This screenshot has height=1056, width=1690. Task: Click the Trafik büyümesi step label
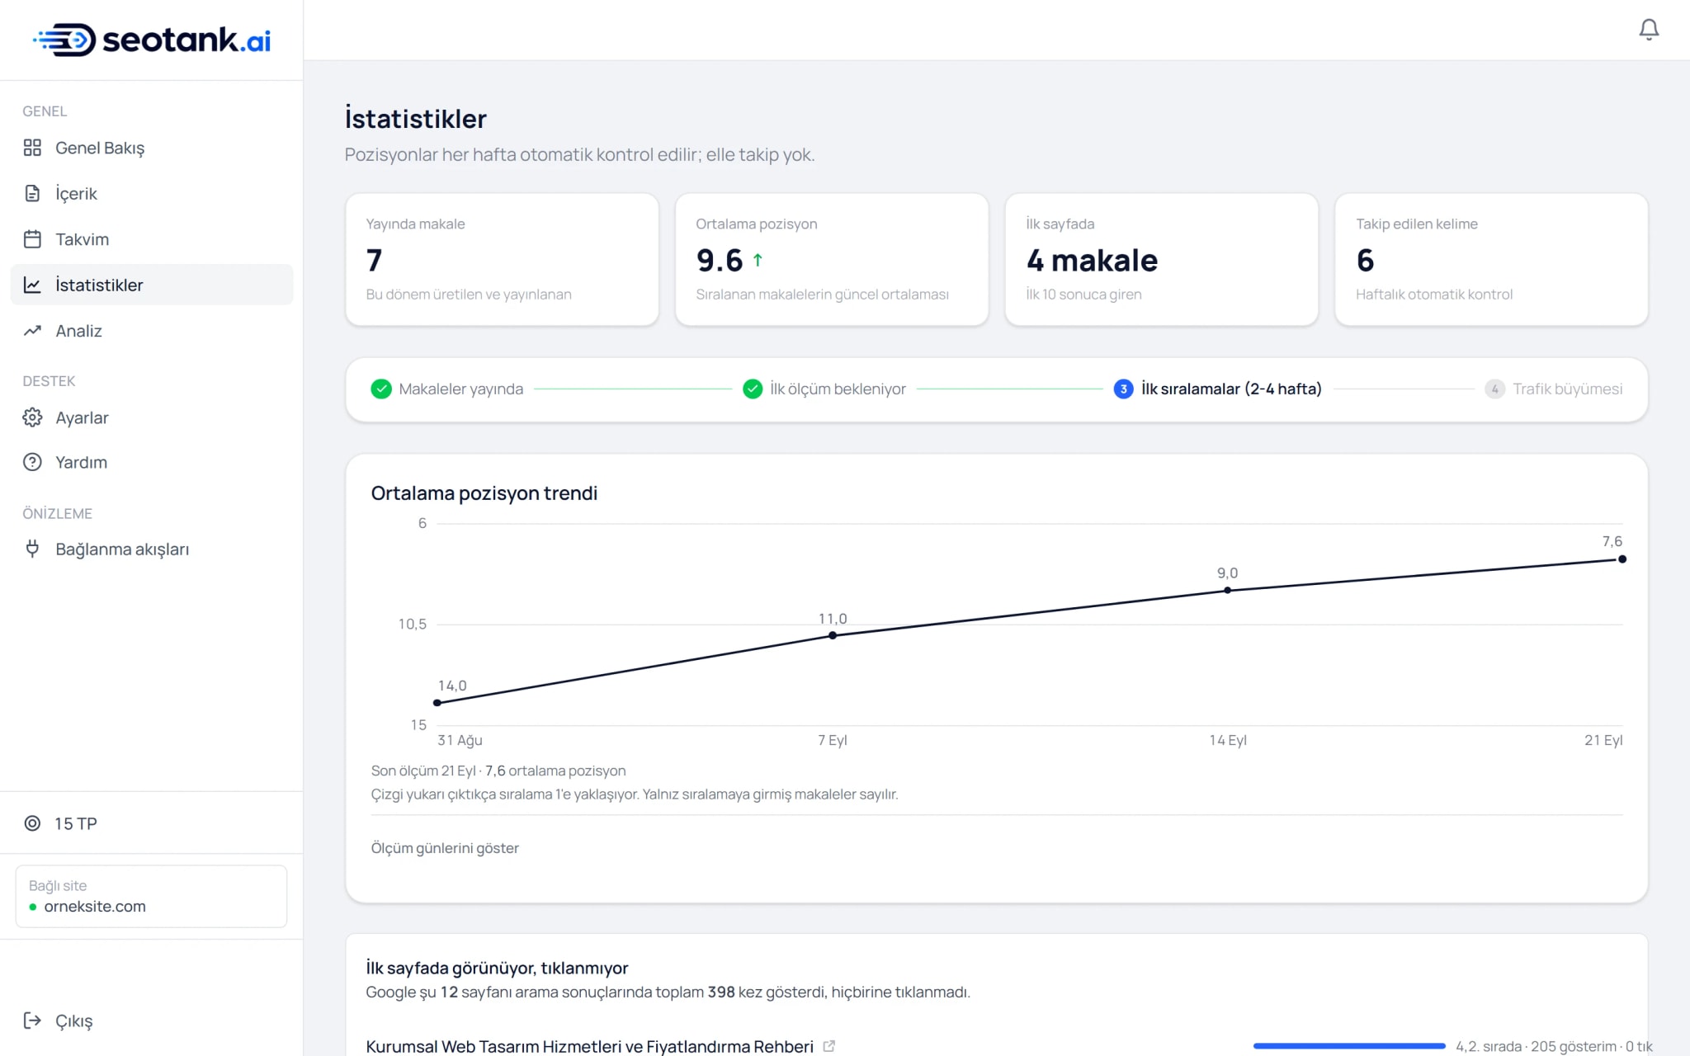pos(1567,389)
